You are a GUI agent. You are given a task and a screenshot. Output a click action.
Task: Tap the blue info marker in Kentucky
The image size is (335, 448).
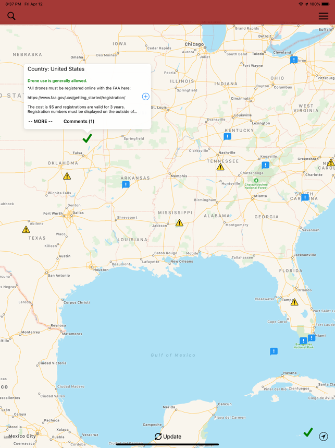pyautogui.click(x=227, y=137)
